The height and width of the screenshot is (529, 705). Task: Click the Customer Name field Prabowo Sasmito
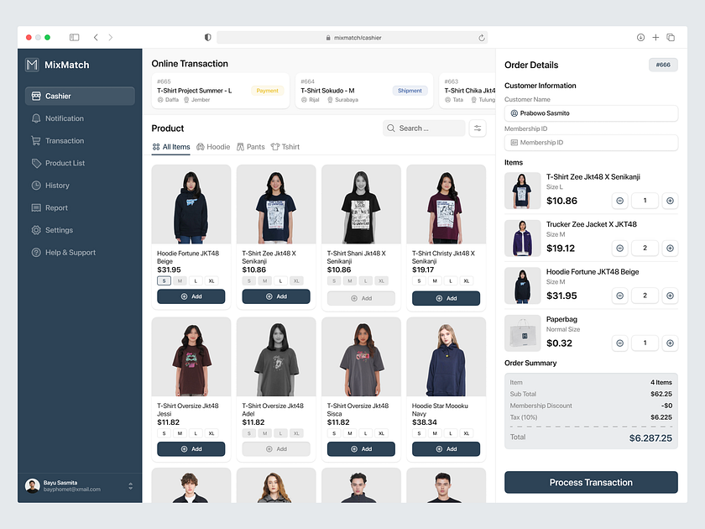[591, 113]
